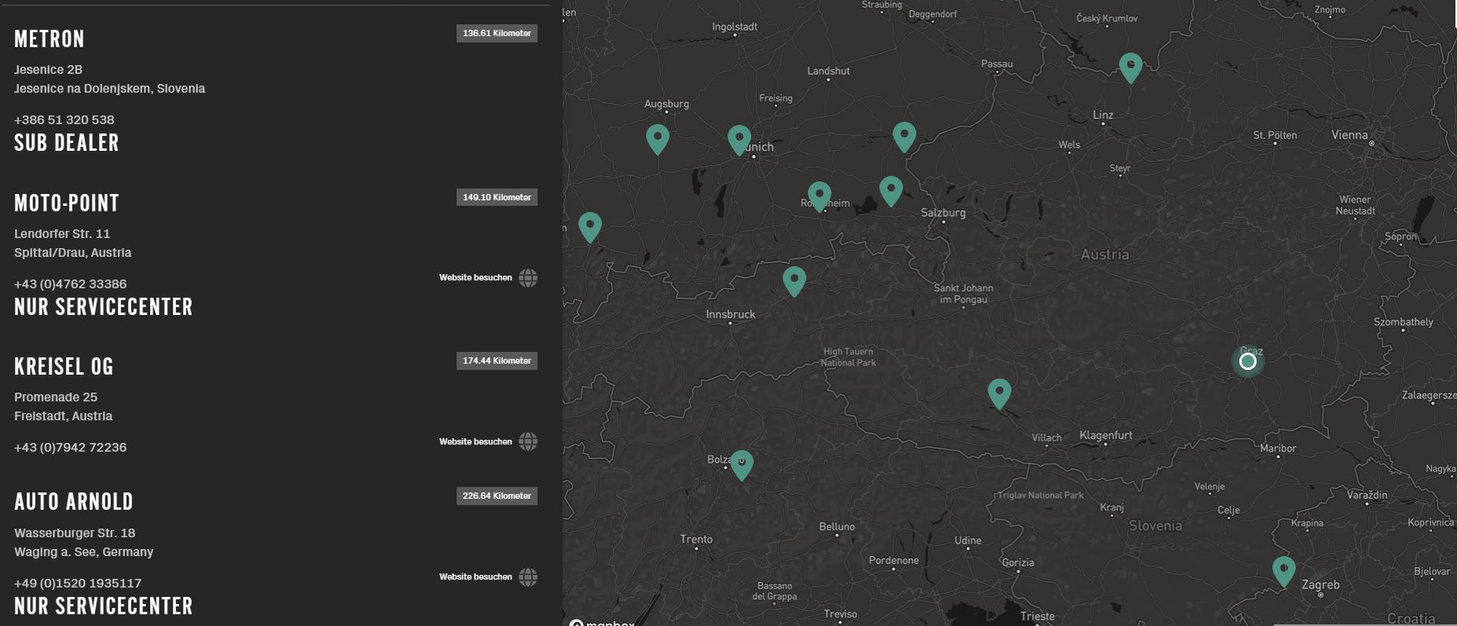This screenshot has height=626, width=1457.
Task: Select the map pin on Munich
Action: click(739, 139)
